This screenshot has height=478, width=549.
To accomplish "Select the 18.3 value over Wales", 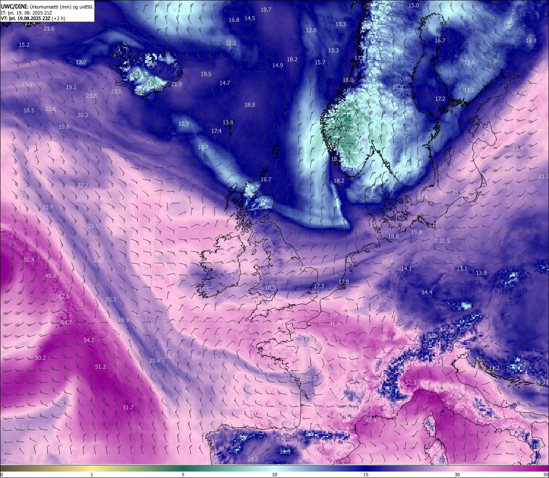I will 270,288.
